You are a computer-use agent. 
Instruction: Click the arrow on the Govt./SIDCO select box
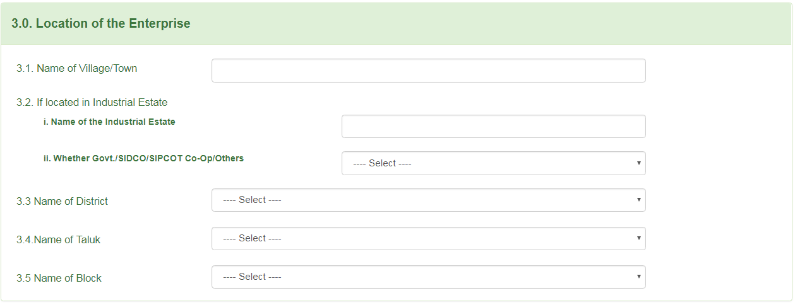click(639, 163)
